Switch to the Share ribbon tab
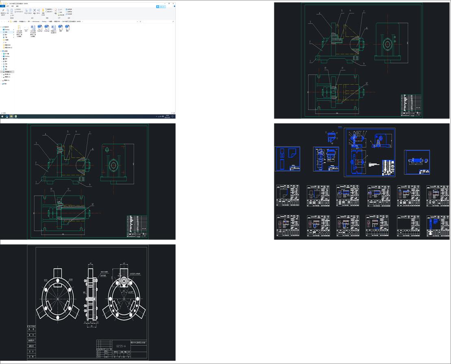The height and width of the screenshot is (364, 451). 12,6
